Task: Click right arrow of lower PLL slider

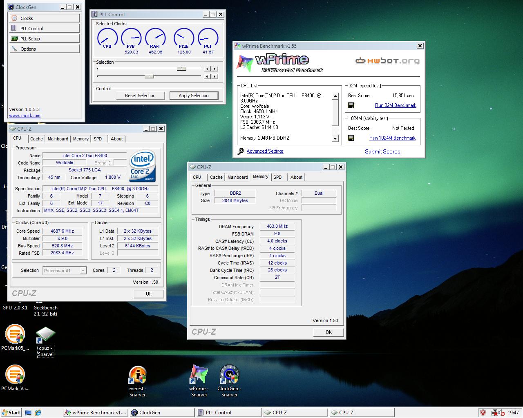Action: click(215, 76)
